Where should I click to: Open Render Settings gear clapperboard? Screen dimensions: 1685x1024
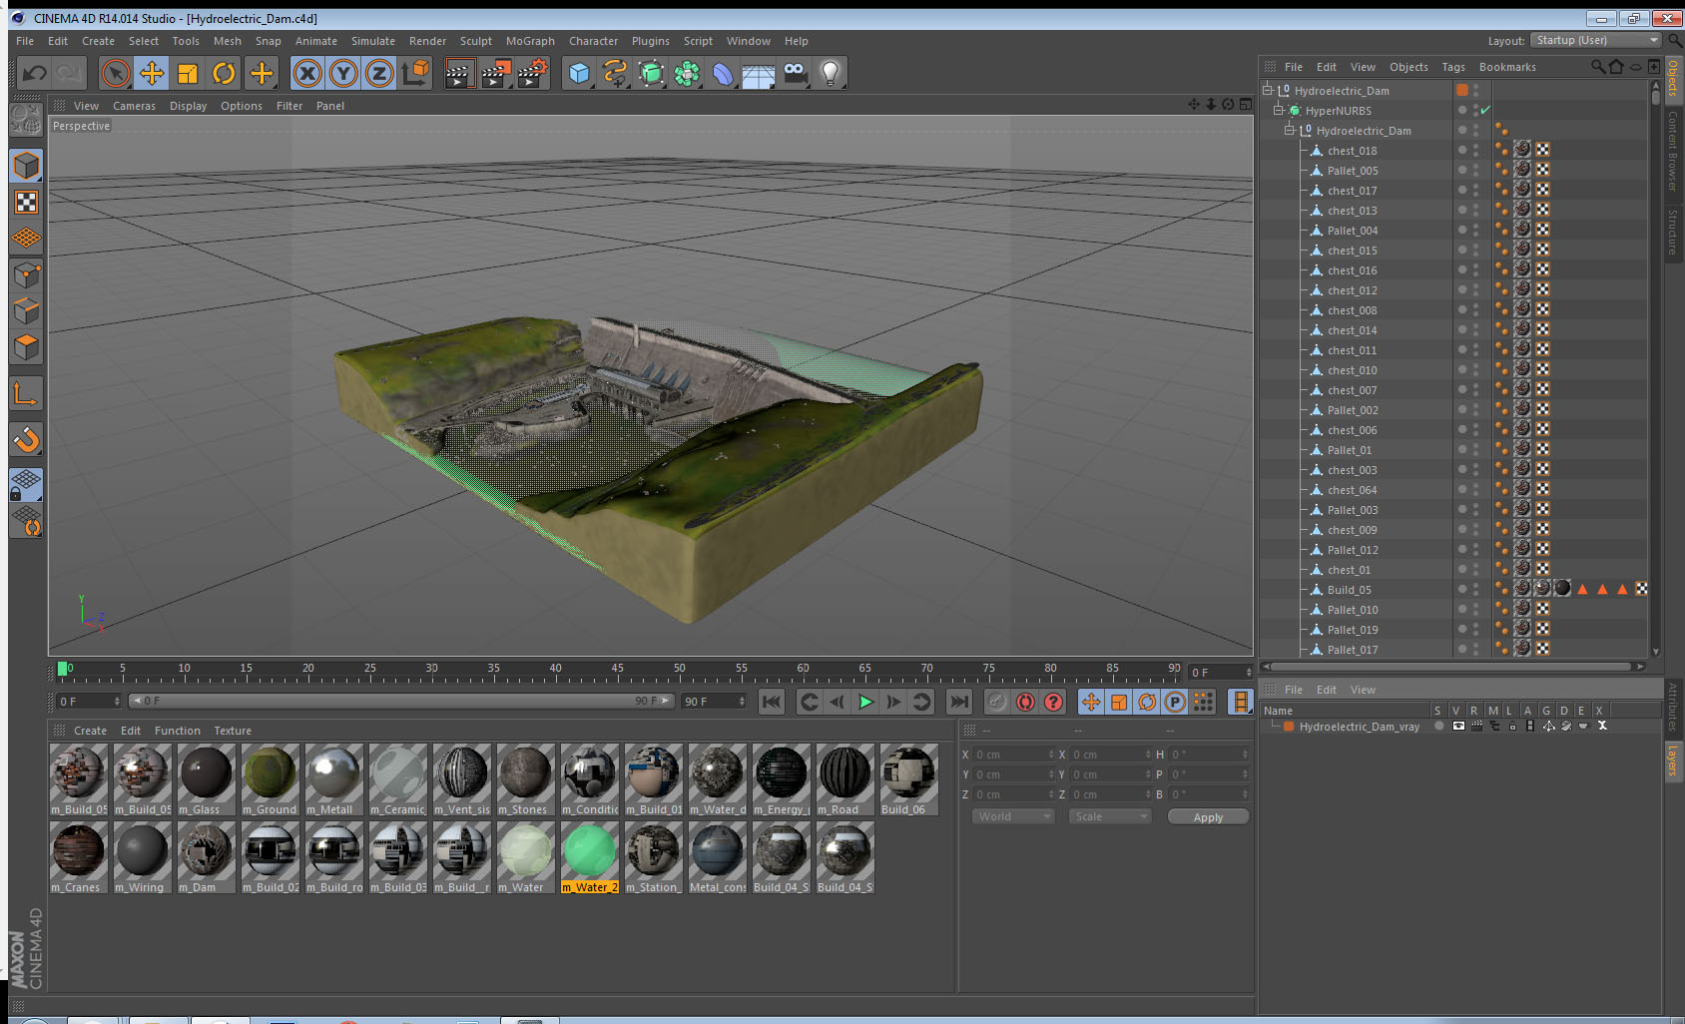click(x=532, y=73)
